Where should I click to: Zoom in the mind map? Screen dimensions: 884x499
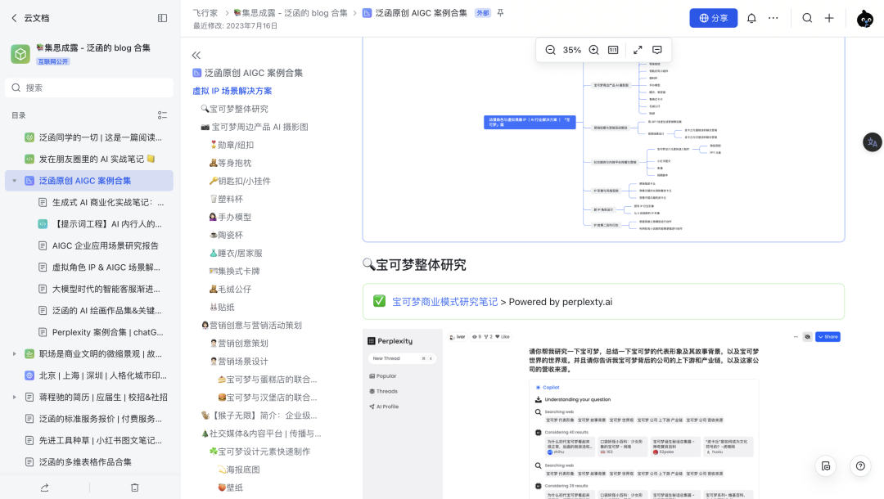pyautogui.click(x=593, y=50)
